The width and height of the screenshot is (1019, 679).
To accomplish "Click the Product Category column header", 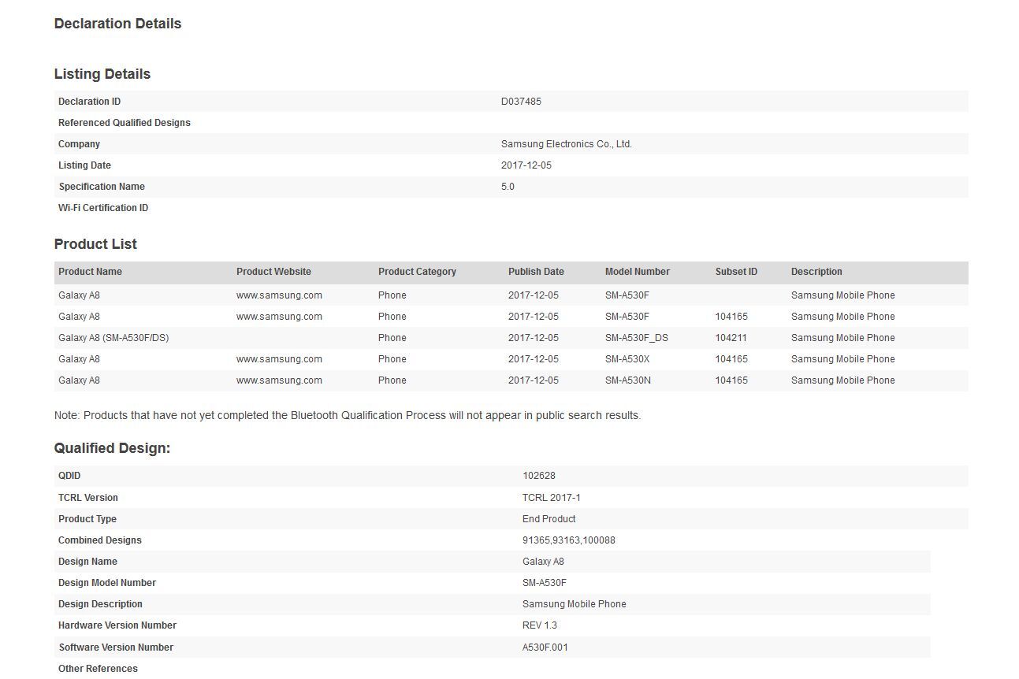I will point(417,272).
